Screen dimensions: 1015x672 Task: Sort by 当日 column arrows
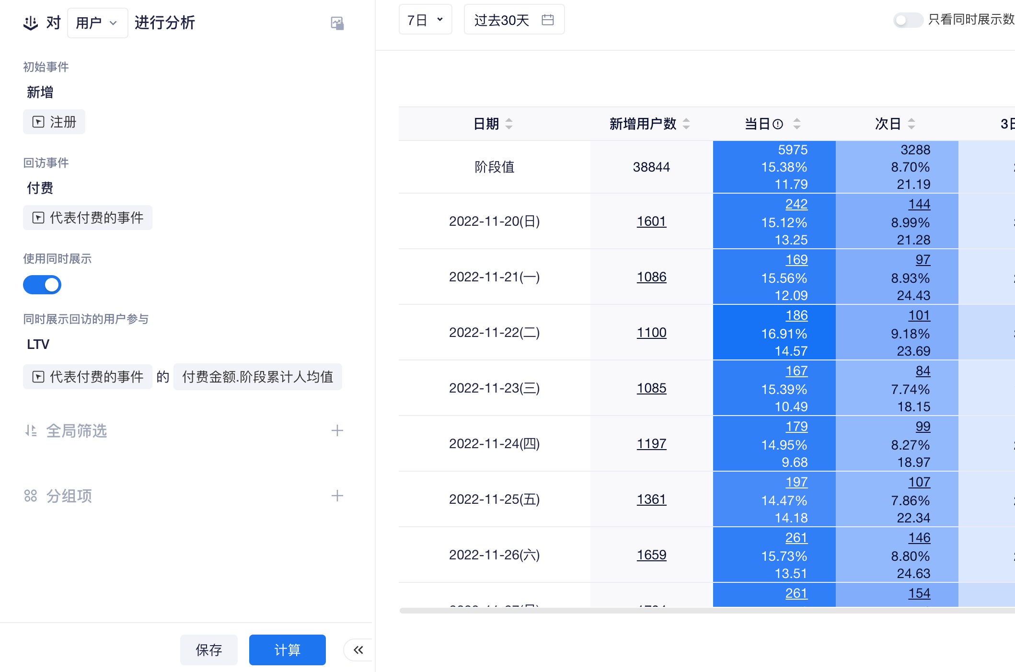(797, 124)
